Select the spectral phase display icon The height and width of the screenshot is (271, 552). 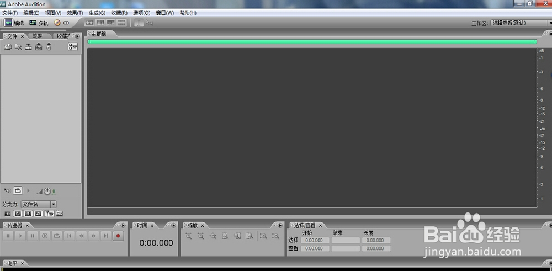click(x=121, y=23)
